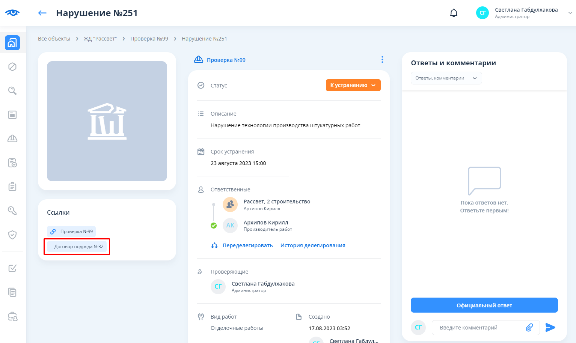Attach a file with paperclip icon

[x=529, y=328]
